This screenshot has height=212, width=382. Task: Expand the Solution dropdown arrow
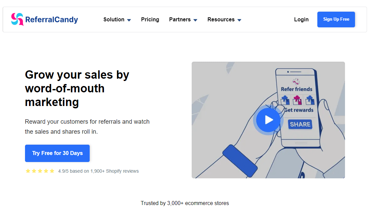pos(129,20)
